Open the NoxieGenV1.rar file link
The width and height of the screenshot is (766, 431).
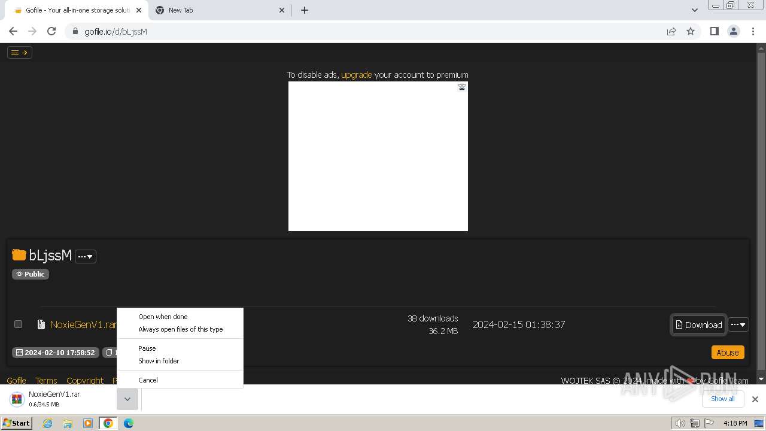click(x=83, y=324)
